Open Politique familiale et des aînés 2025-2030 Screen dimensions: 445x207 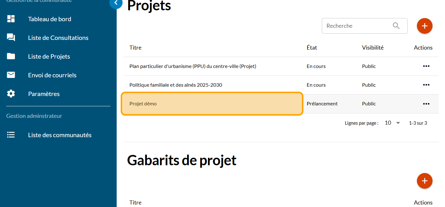pos(176,85)
